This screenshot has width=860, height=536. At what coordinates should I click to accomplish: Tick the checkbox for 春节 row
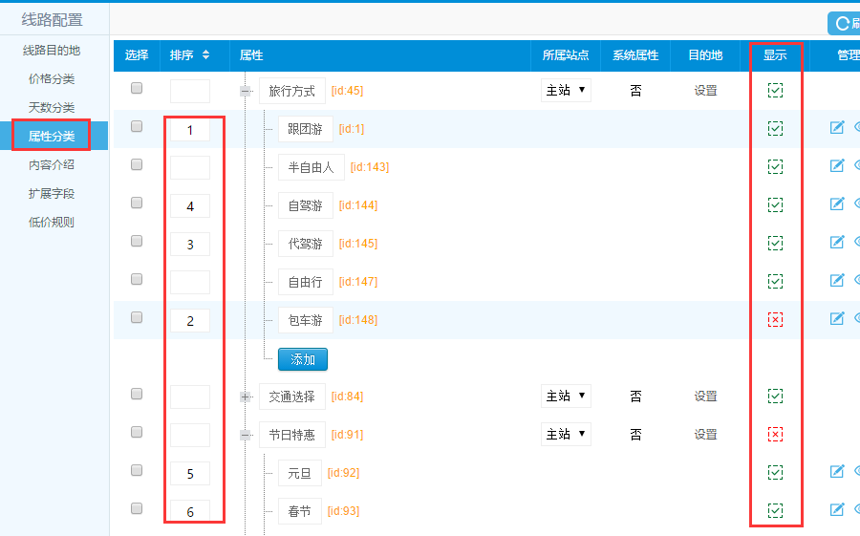click(137, 508)
